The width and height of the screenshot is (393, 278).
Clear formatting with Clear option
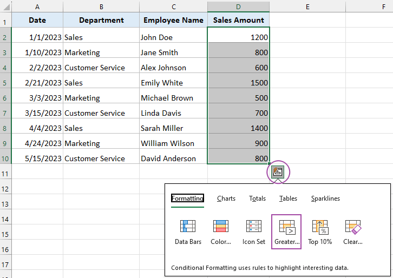353,231
